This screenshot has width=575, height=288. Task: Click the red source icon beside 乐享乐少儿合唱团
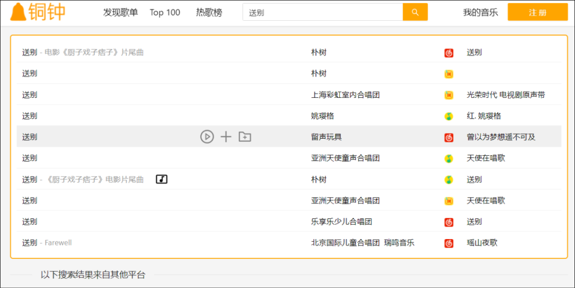point(449,222)
